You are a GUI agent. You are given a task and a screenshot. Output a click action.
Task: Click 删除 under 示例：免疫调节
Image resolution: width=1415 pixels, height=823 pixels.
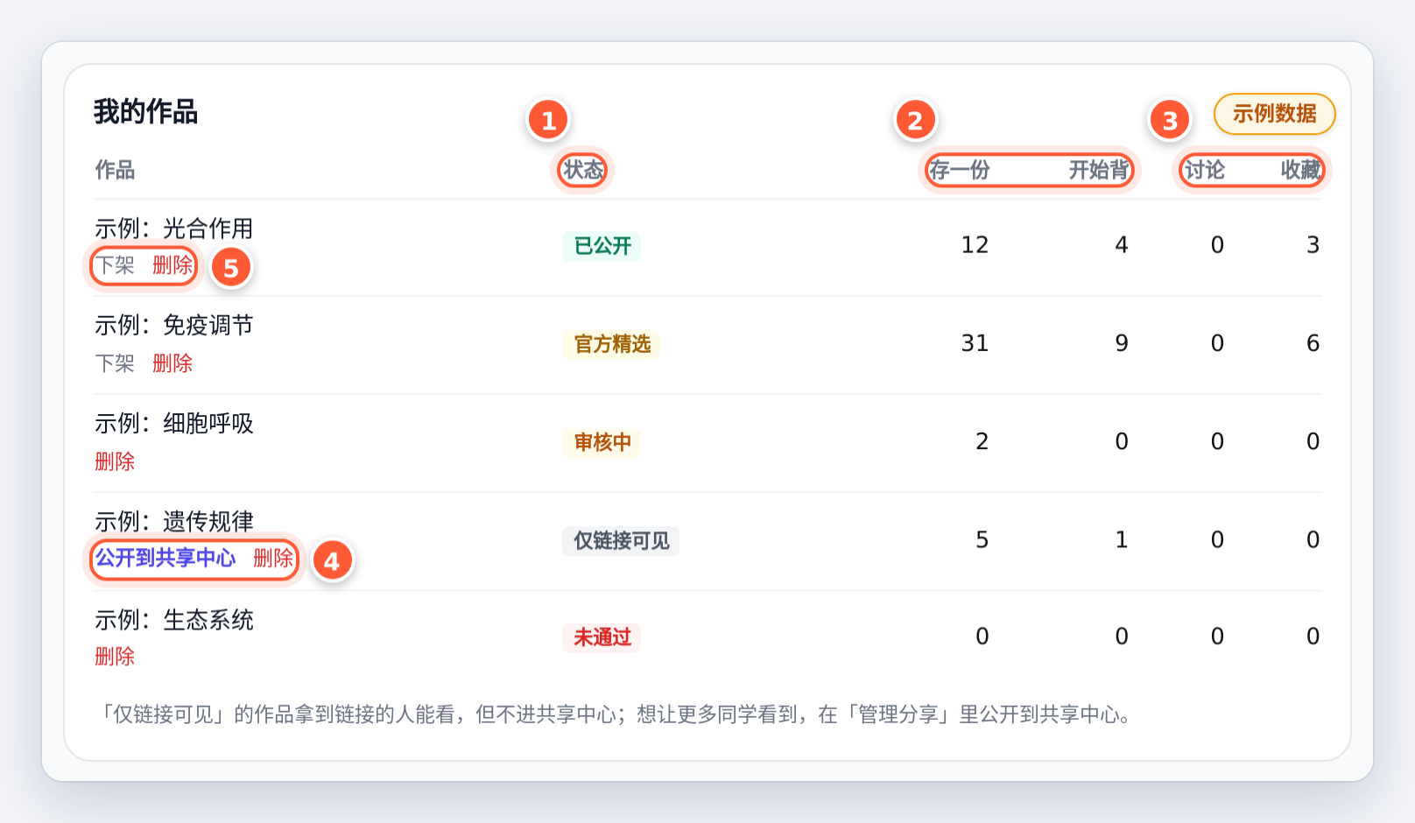point(172,363)
